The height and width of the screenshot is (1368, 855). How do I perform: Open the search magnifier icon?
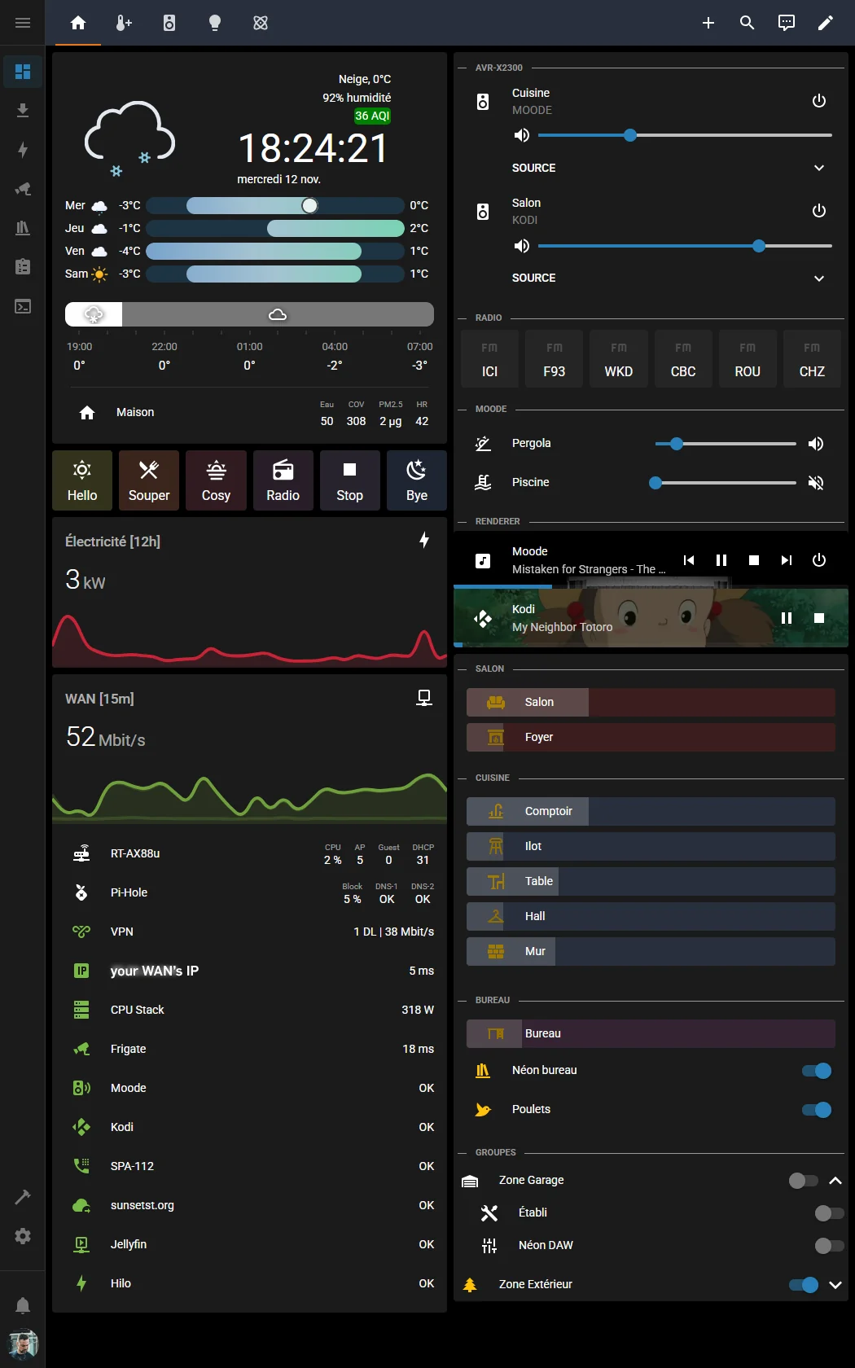(x=747, y=23)
